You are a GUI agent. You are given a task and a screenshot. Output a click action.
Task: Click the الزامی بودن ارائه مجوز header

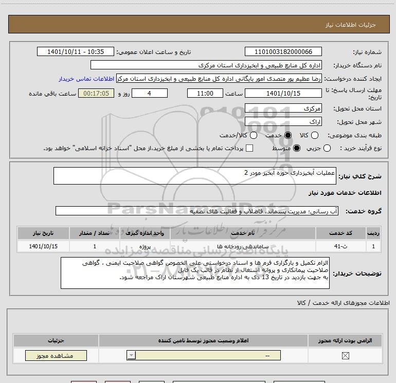pyautogui.click(x=345, y=340)
